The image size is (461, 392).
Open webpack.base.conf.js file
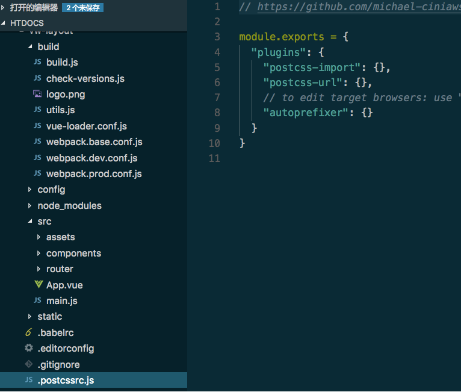(x=93, y=142)
